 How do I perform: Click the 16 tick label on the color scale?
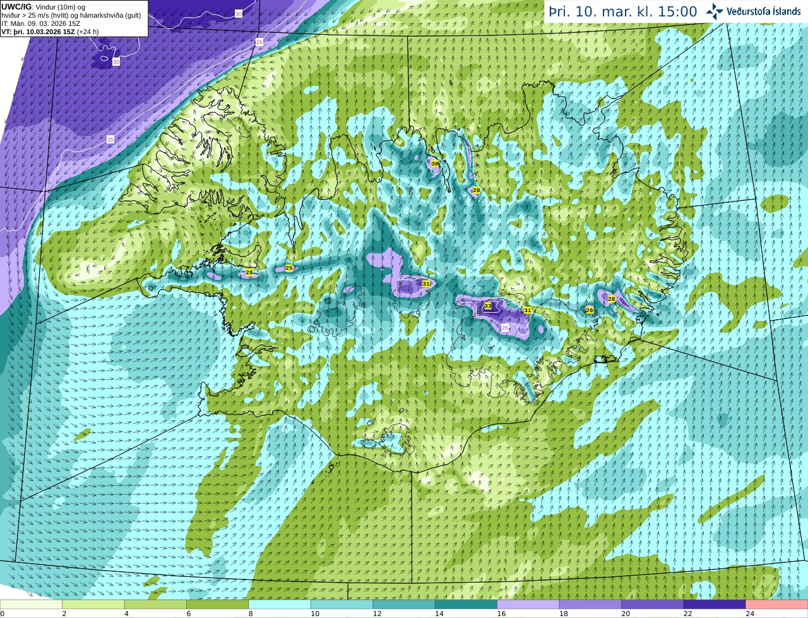coord(501,614)
